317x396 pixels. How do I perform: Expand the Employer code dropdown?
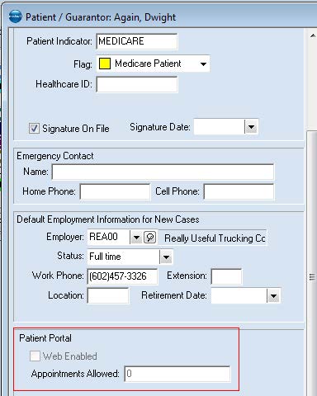click(x=136, y=237)
